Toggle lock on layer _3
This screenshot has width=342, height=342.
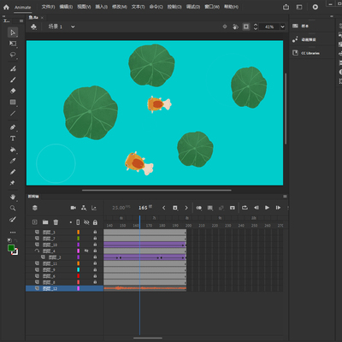click(x=95, y=232)
